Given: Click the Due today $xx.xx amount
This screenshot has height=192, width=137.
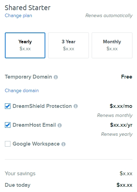Looking at the screenshot, I should (x=124, y=185).
